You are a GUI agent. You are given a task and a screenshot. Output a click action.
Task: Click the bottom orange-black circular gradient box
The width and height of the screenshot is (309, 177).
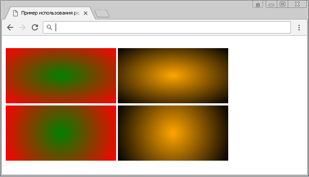tap(173, 133)
